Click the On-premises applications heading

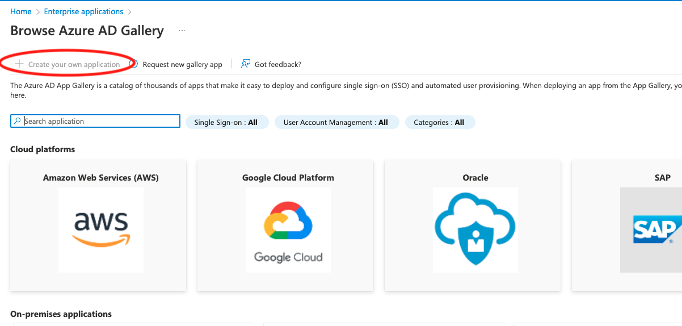[x=61, y=314]
